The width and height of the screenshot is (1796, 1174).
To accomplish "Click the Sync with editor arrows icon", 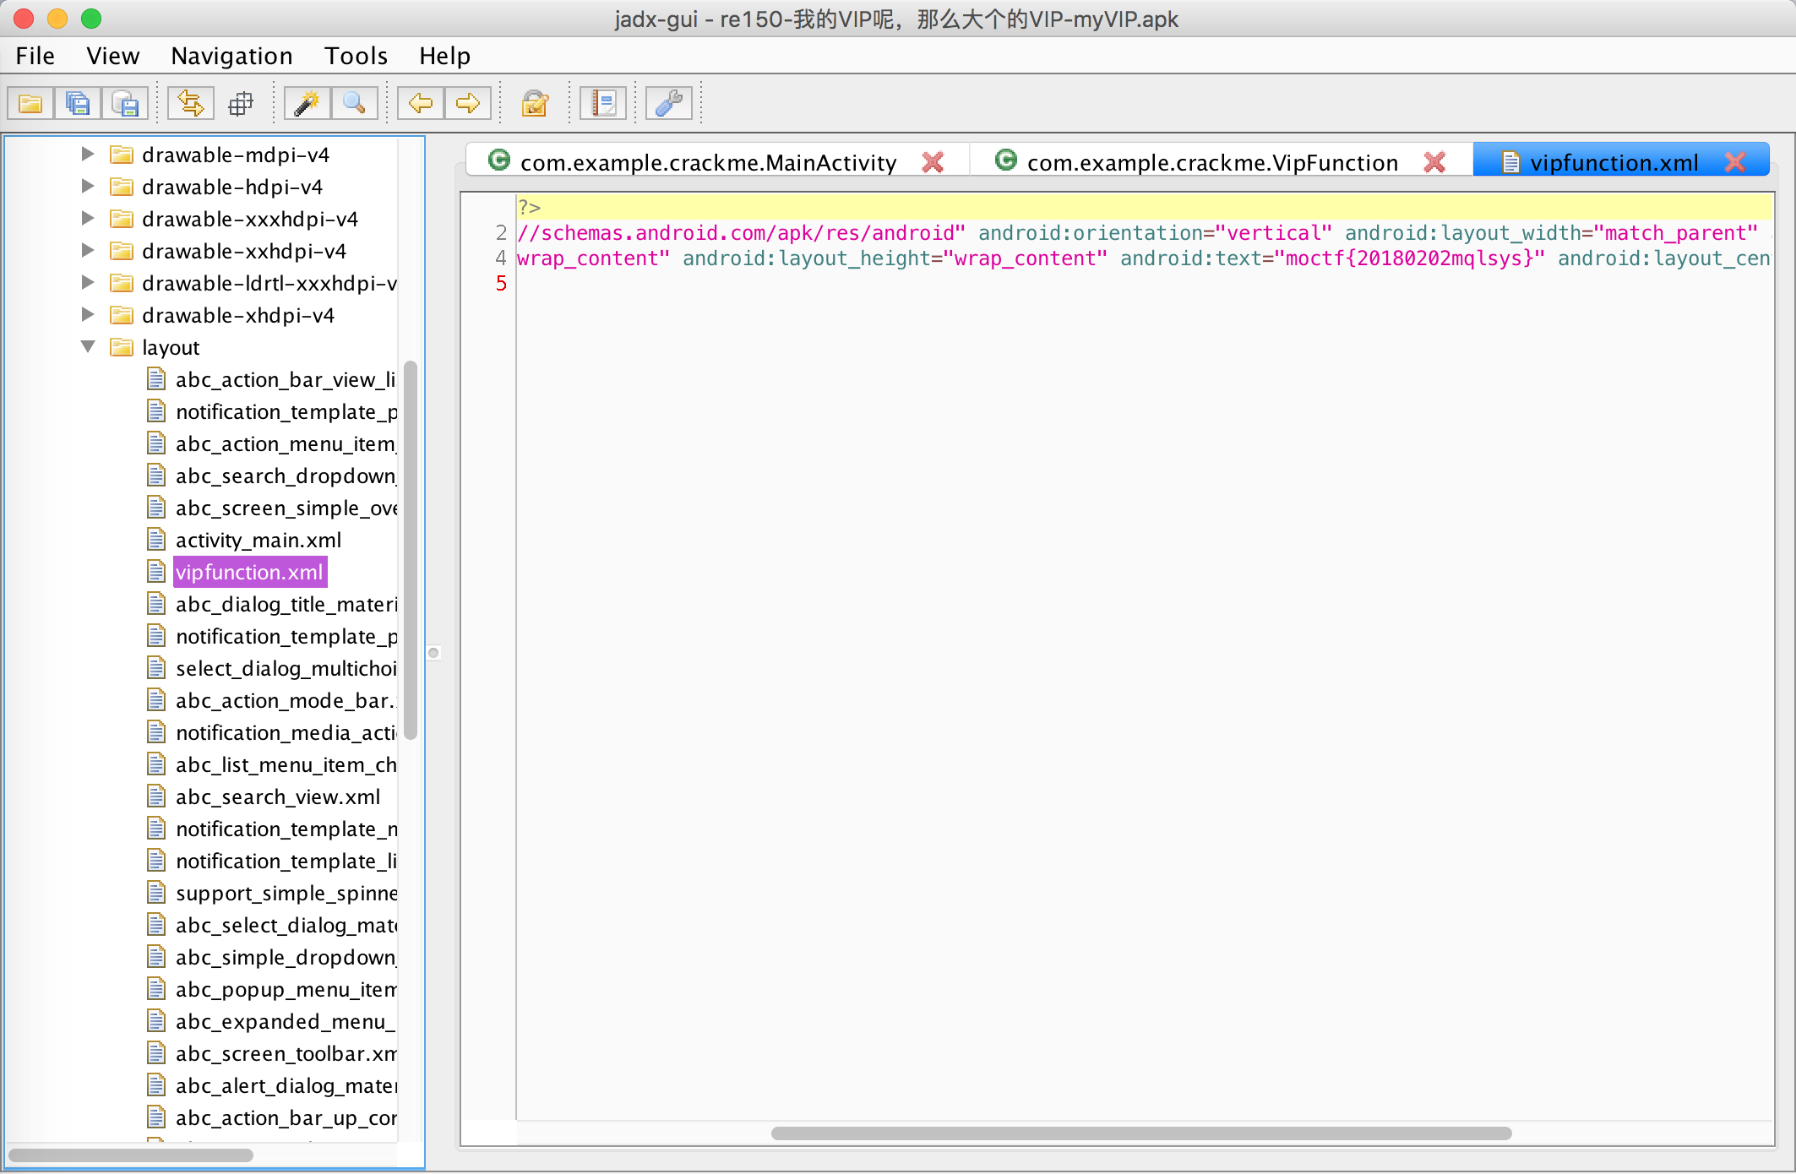I will [x=190, y=104].
